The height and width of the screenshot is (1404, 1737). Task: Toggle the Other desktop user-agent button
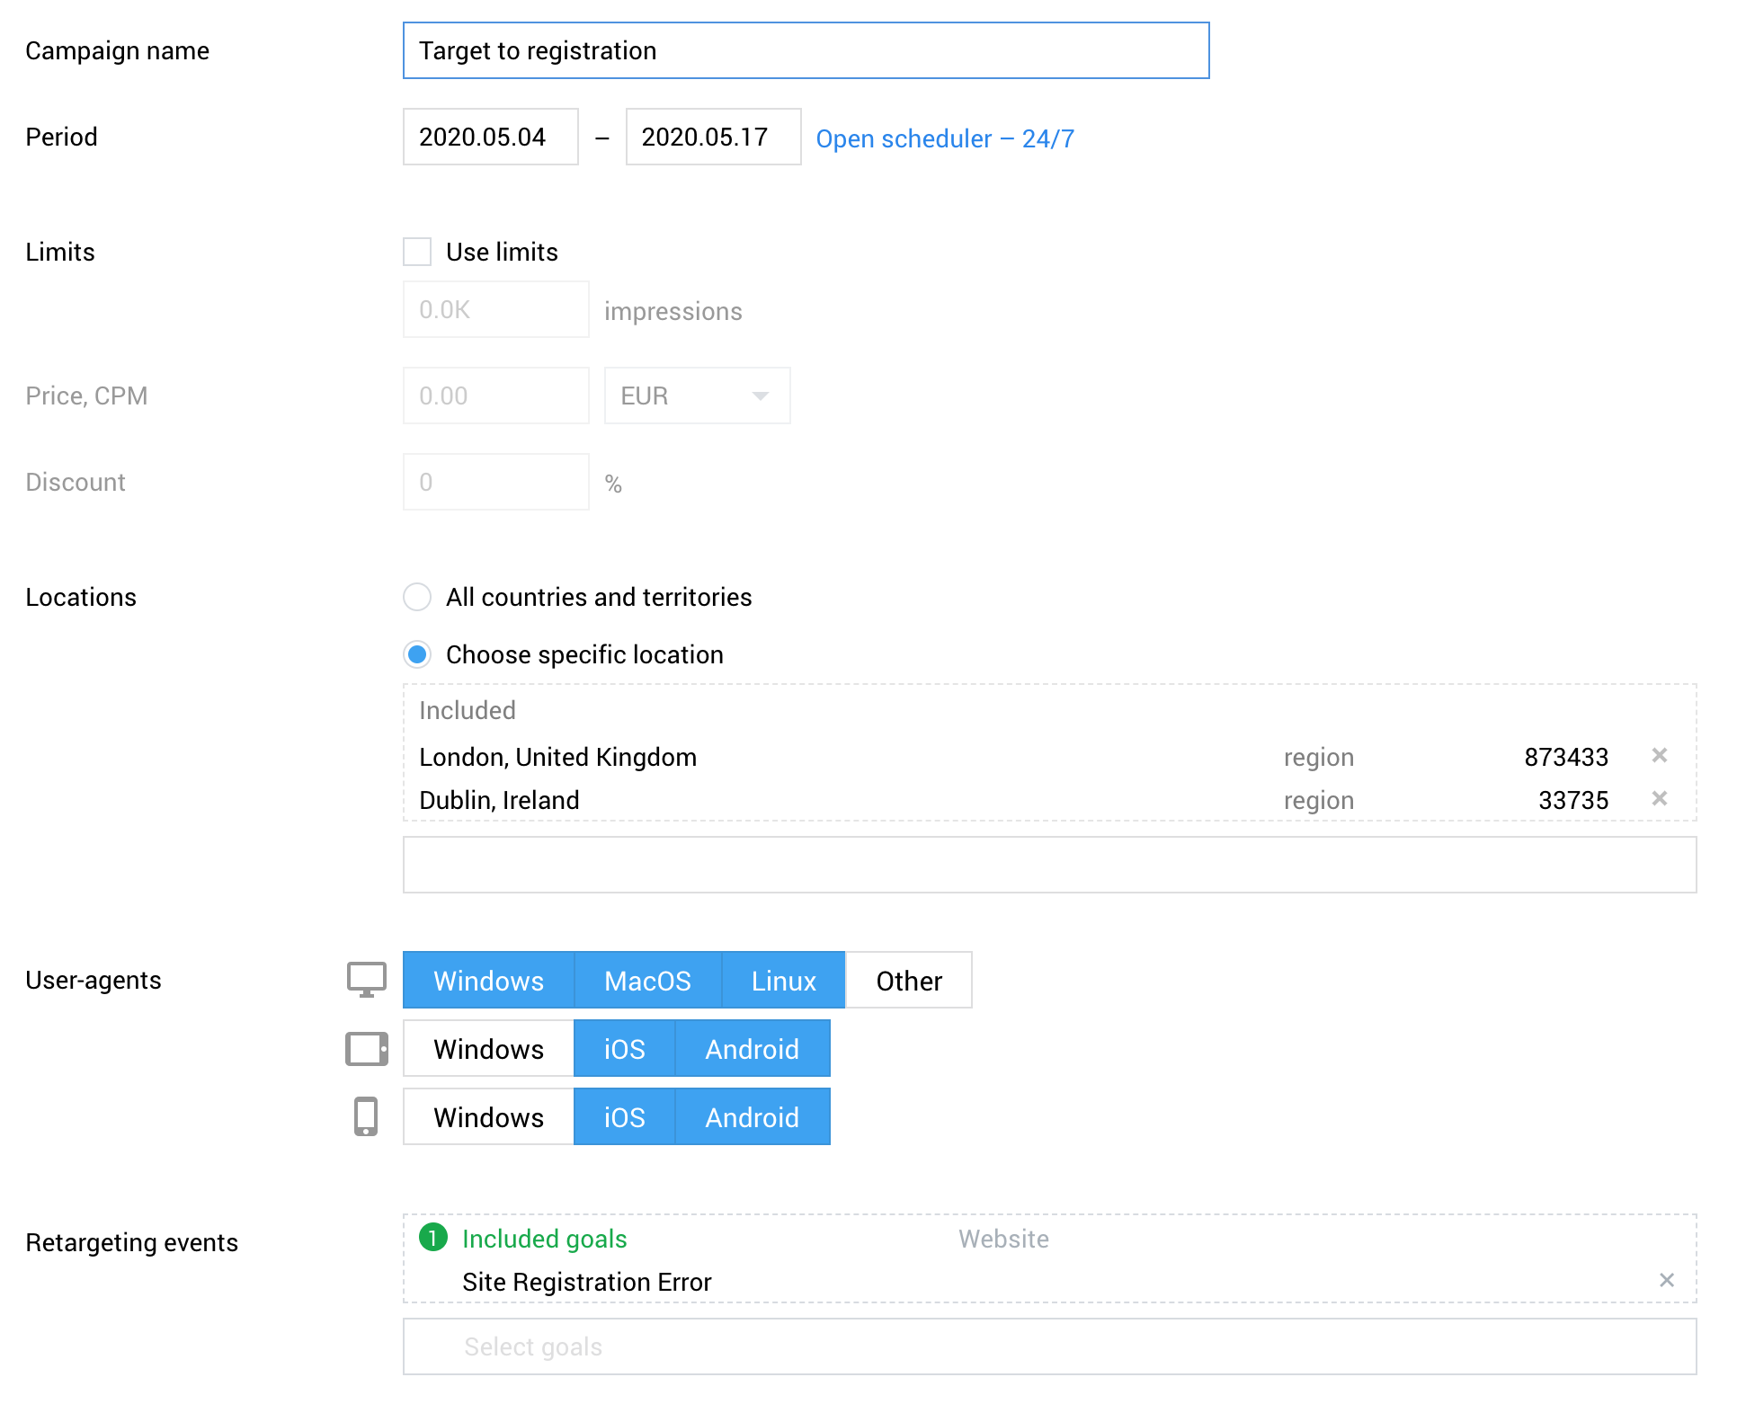[x=910, y=982]
